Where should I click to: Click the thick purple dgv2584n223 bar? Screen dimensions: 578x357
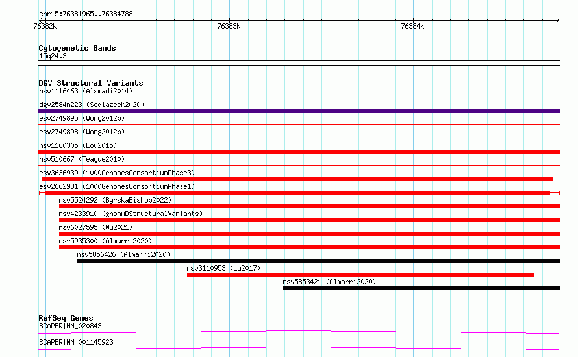pos(299,111)
